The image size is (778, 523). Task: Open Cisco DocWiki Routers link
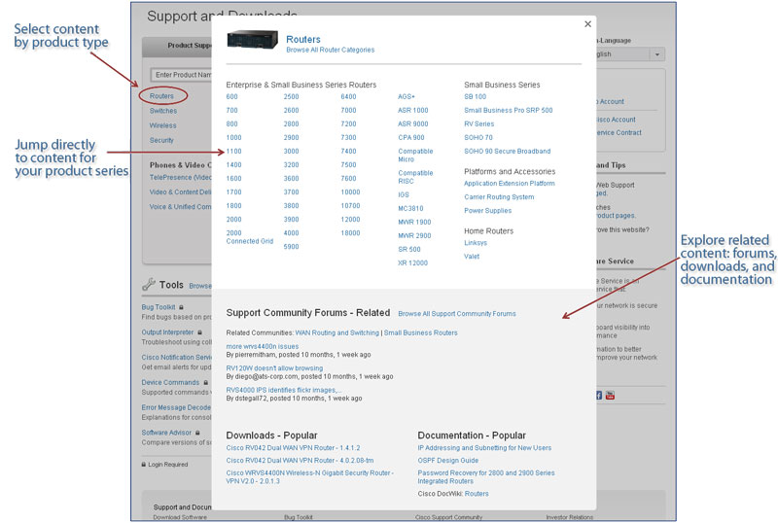477,494
